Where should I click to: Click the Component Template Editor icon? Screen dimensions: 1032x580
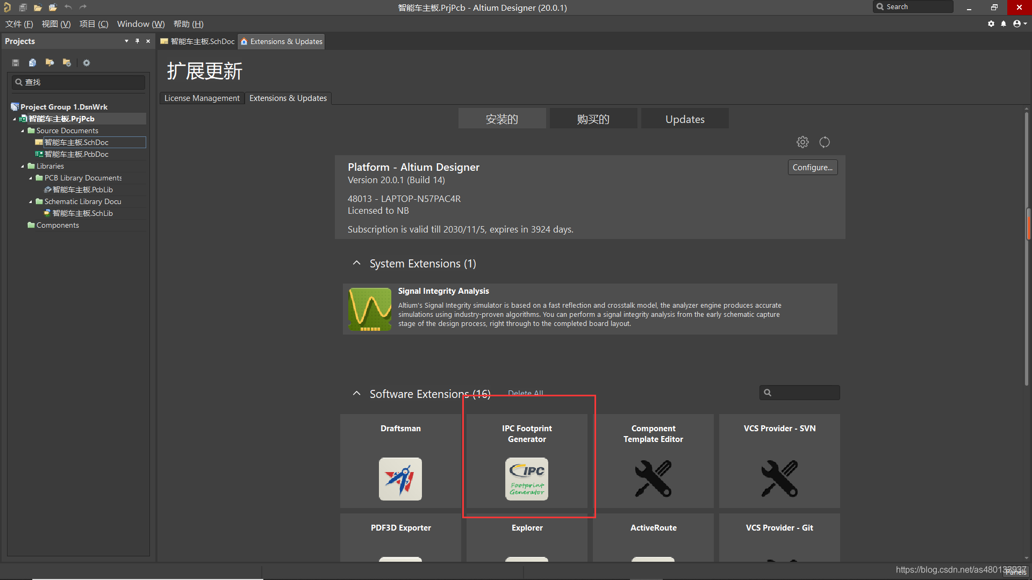coord(653,479)
